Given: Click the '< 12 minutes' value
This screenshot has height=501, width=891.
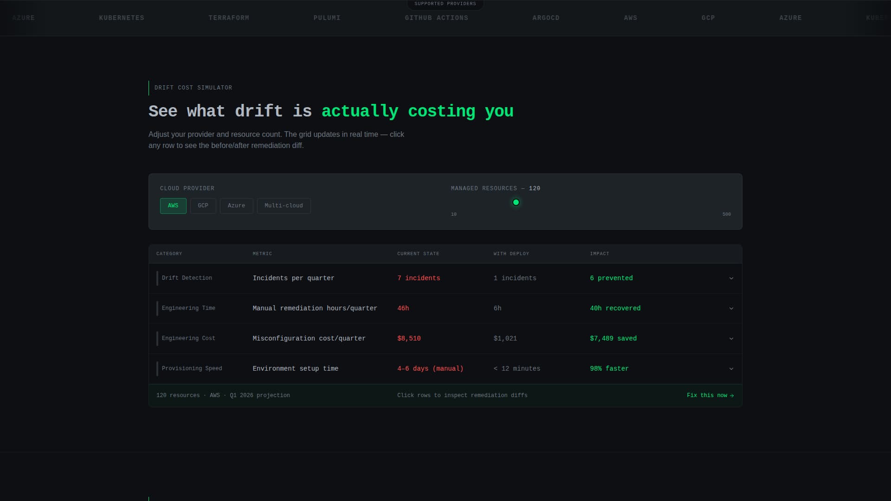Looking at the screenshot, I should coord(517,369).
